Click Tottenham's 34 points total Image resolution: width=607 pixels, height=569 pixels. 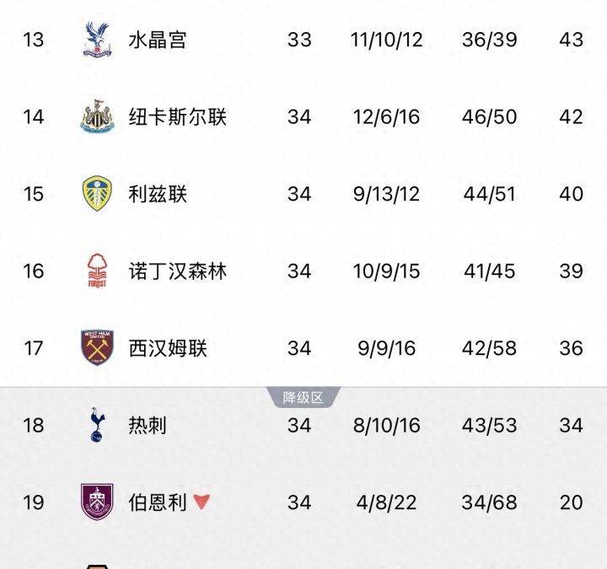[x=571, y=425]
